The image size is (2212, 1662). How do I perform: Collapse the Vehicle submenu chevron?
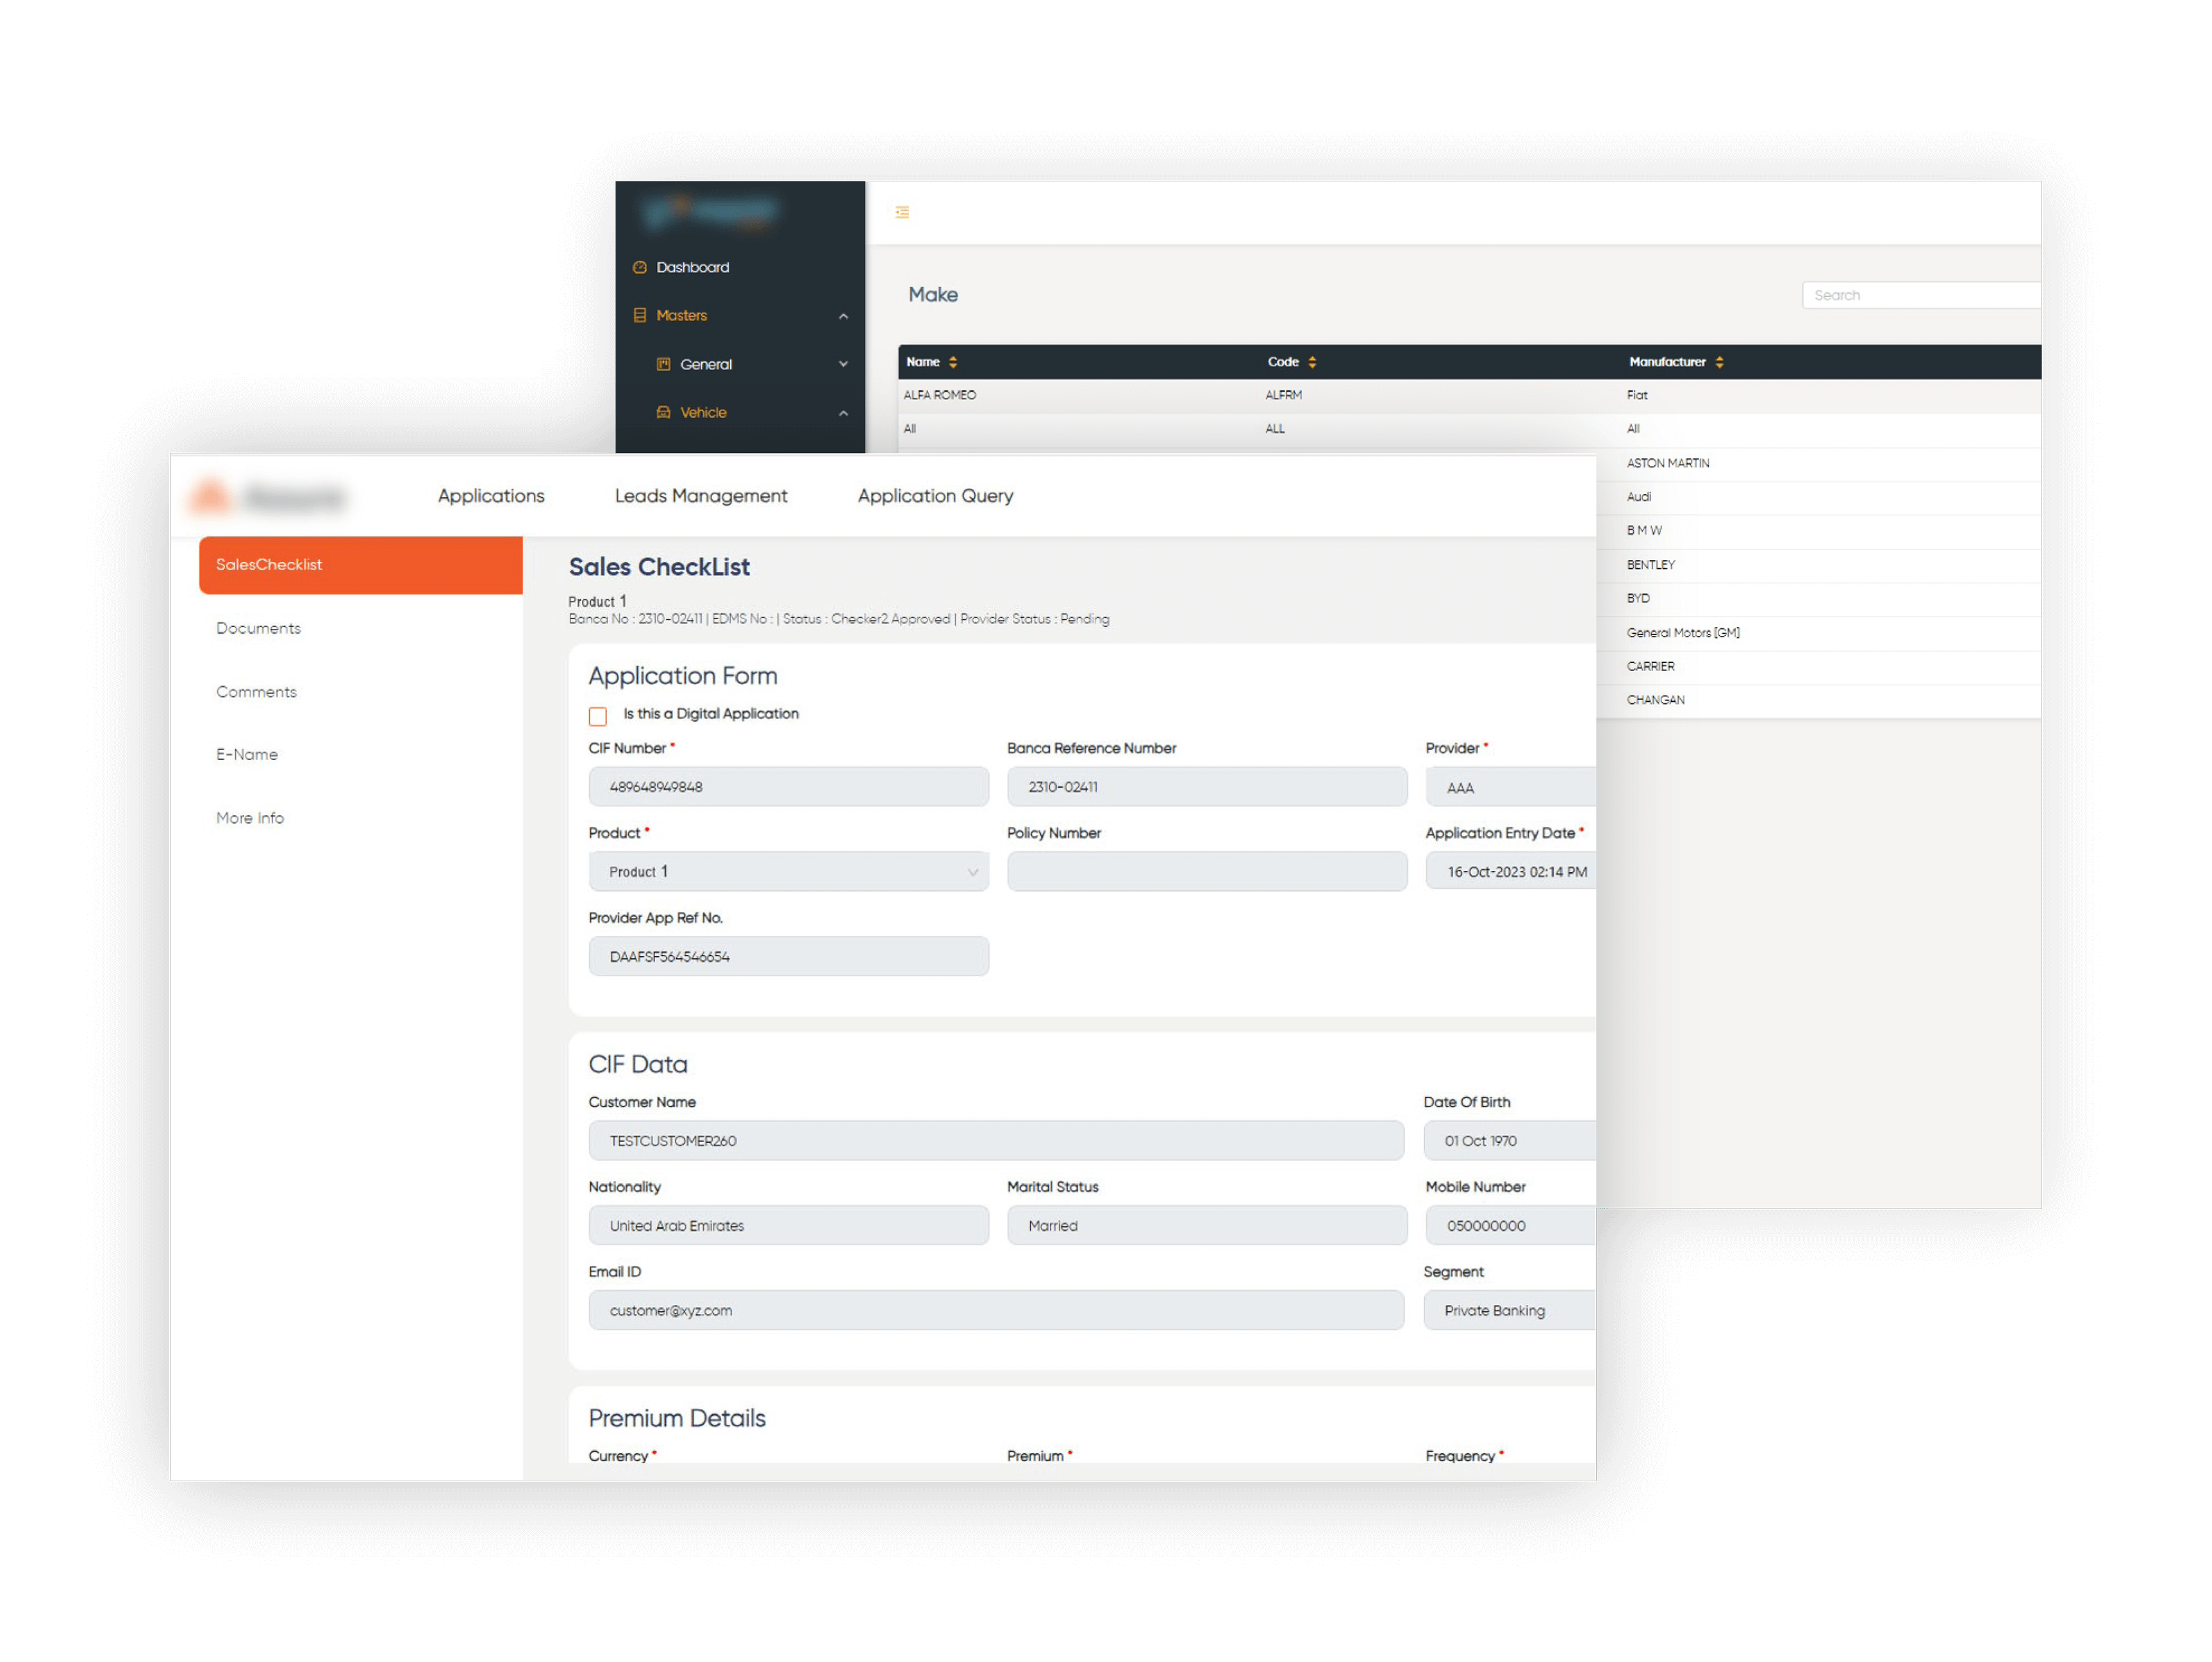[x=843, y=413]
